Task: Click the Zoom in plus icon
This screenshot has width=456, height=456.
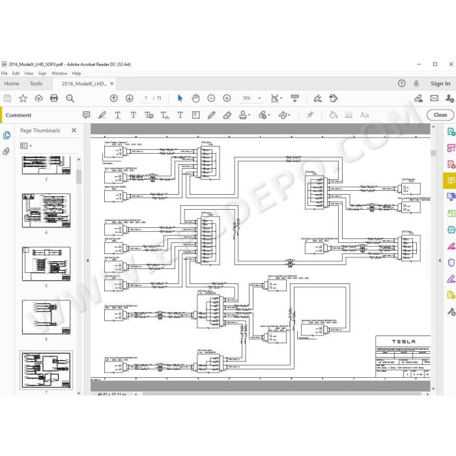Action: [227, 98]
